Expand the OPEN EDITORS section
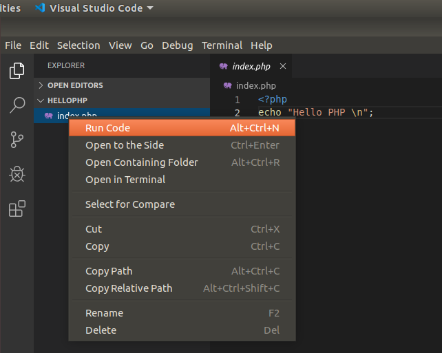The width and height of the screenshot is (442, 353). (x=122, y=85)
